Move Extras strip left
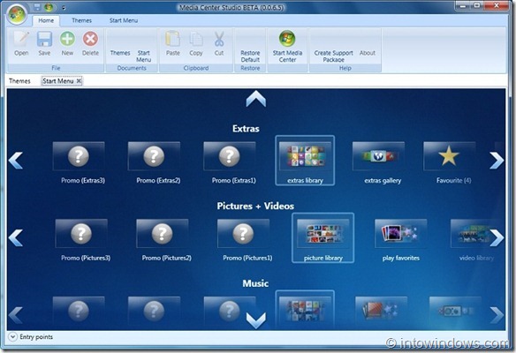The width and height of the screenshot is (516, 353). [16, 160]
